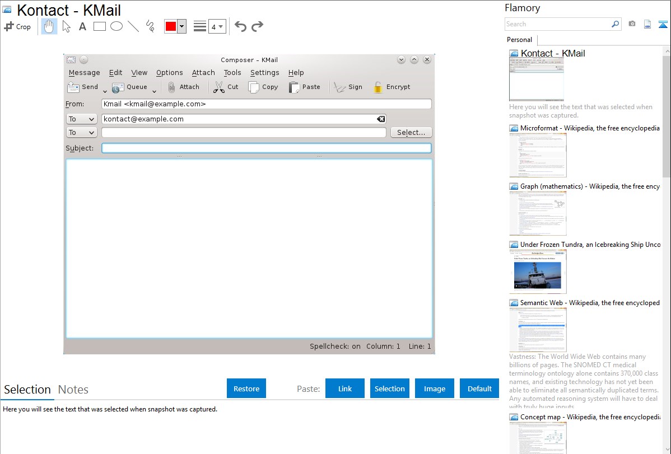
Task: Open the Edit menu in KMail Composer
Action: (x=115, y=73)
